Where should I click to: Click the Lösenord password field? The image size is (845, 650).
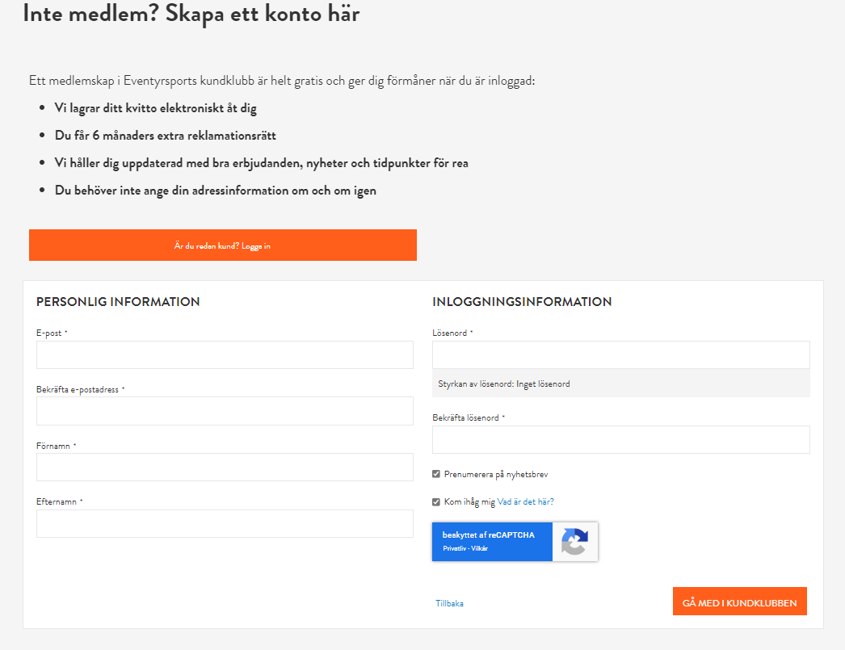(x=620, y=355)
